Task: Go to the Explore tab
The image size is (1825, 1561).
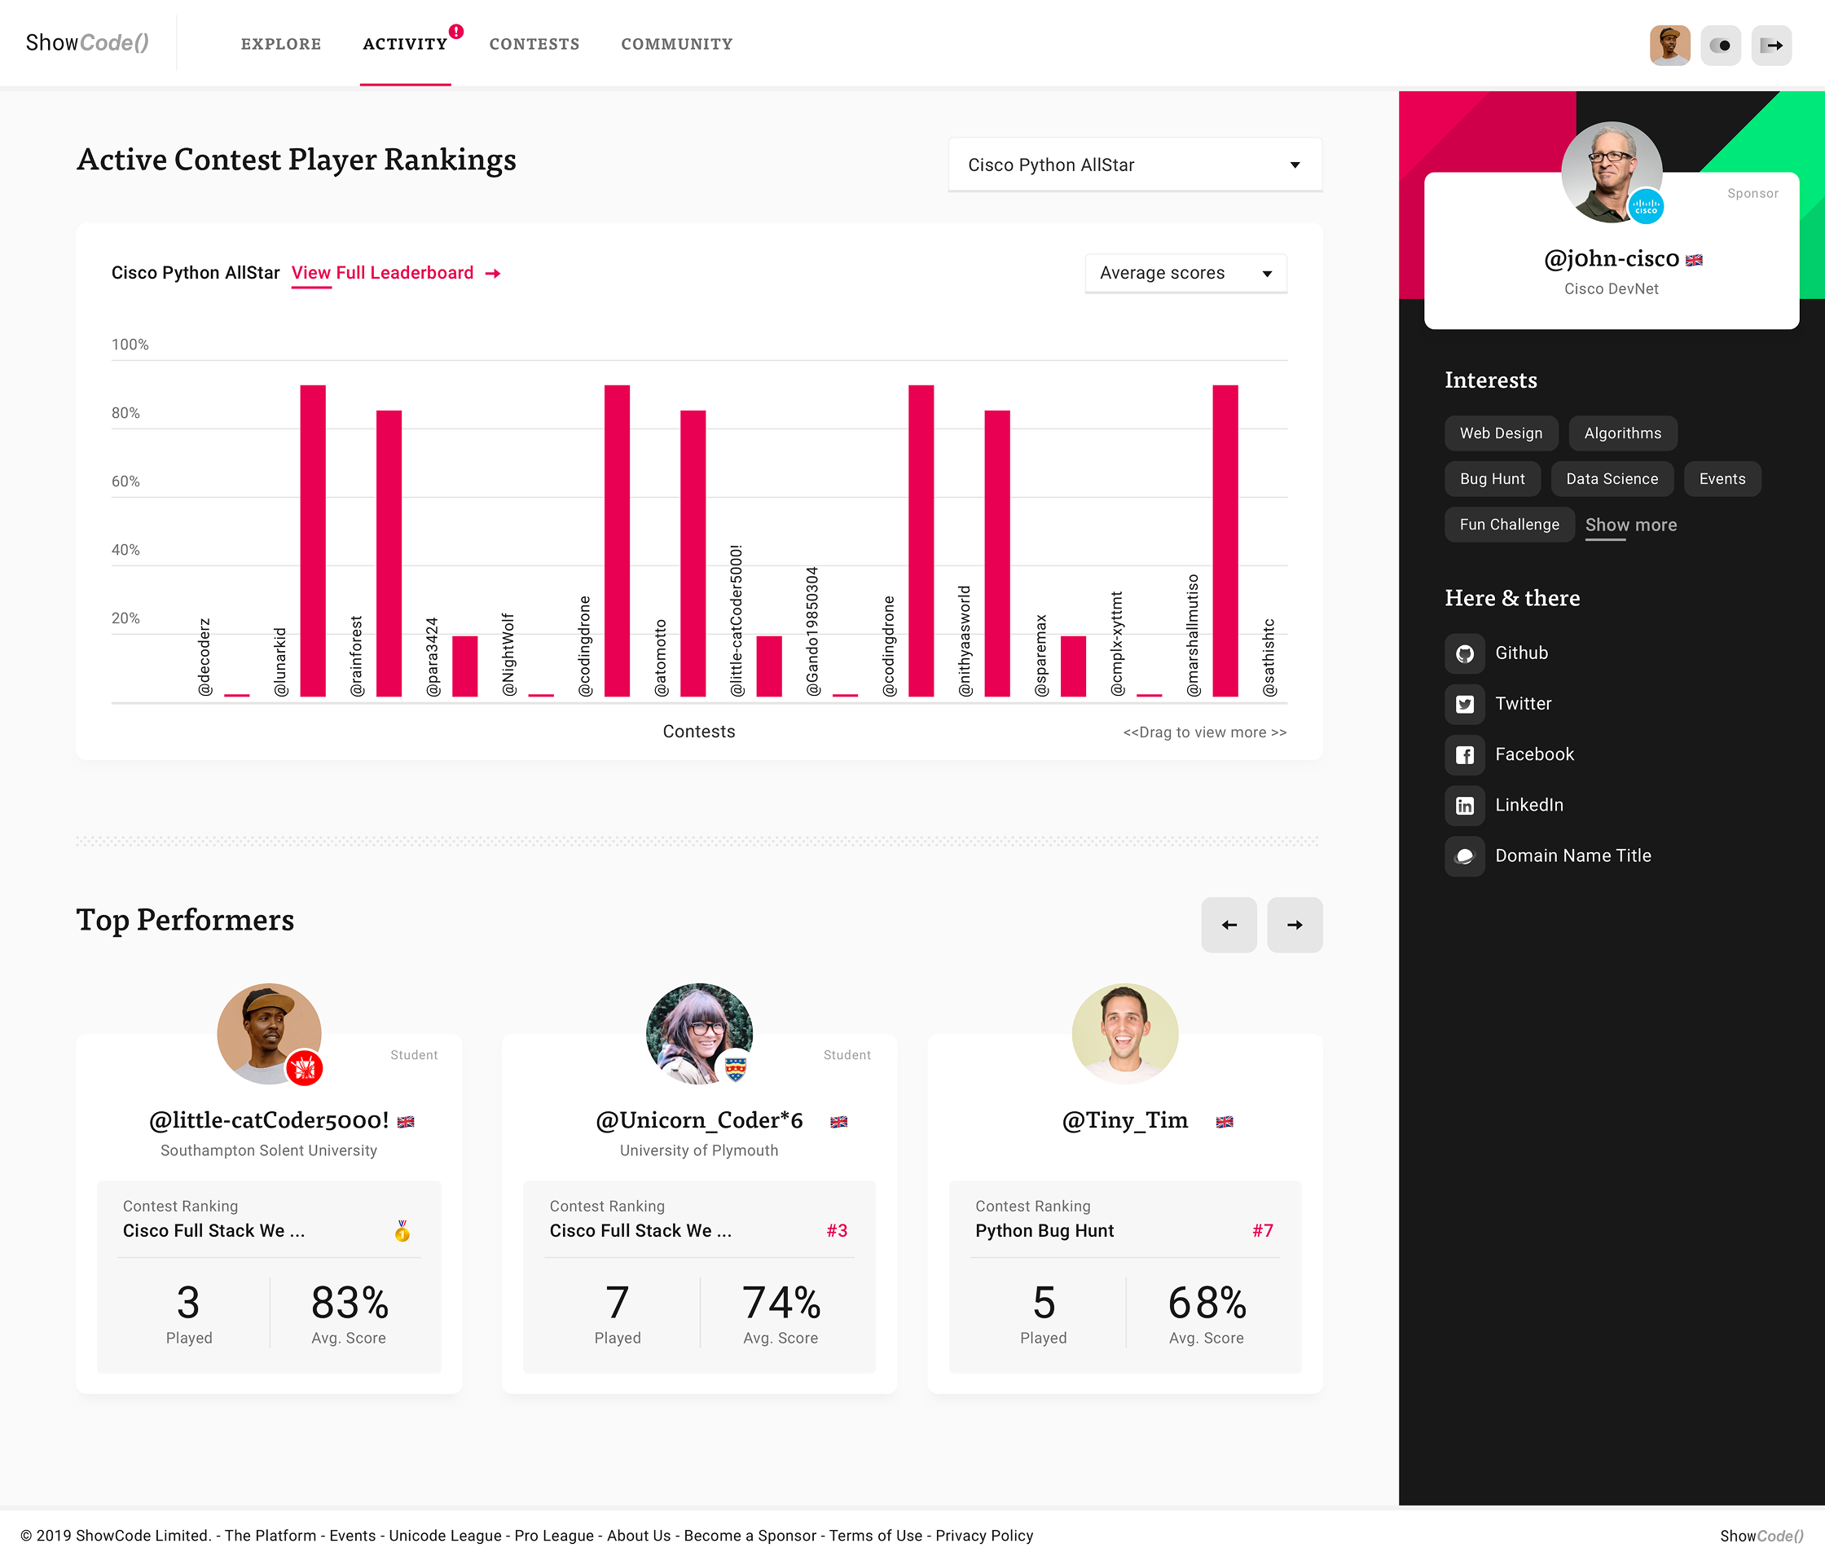Action: [281, 44]
